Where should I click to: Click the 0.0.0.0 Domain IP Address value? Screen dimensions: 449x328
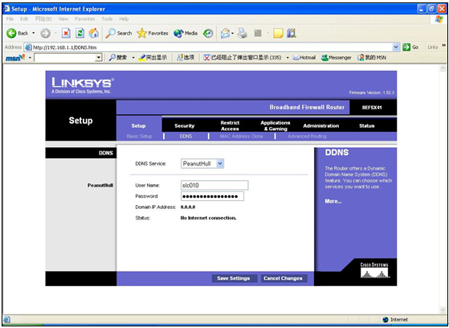click(188, 207)
